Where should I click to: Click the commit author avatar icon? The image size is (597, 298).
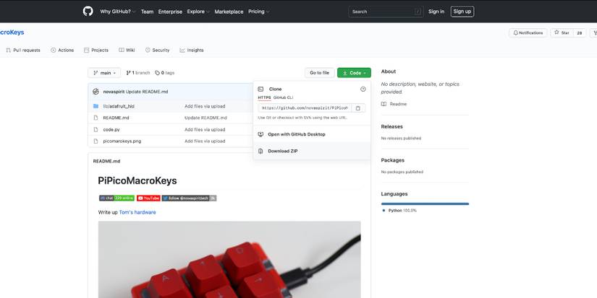[x=96, y=92]
